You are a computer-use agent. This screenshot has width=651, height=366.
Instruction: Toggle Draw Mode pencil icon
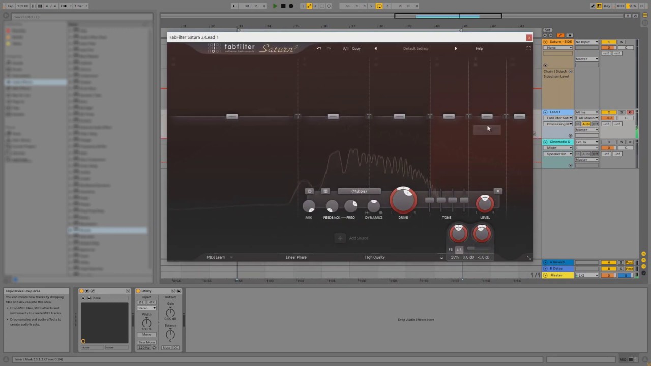[x=593, y=6]
